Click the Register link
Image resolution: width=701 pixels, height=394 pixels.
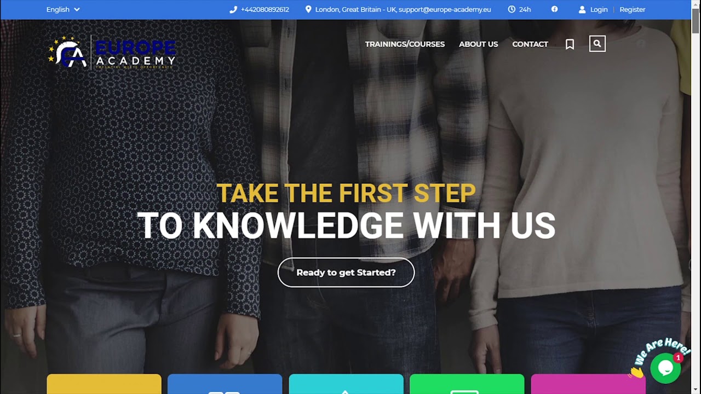(633, 9)
